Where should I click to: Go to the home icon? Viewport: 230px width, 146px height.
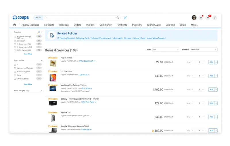pos(15,25)
